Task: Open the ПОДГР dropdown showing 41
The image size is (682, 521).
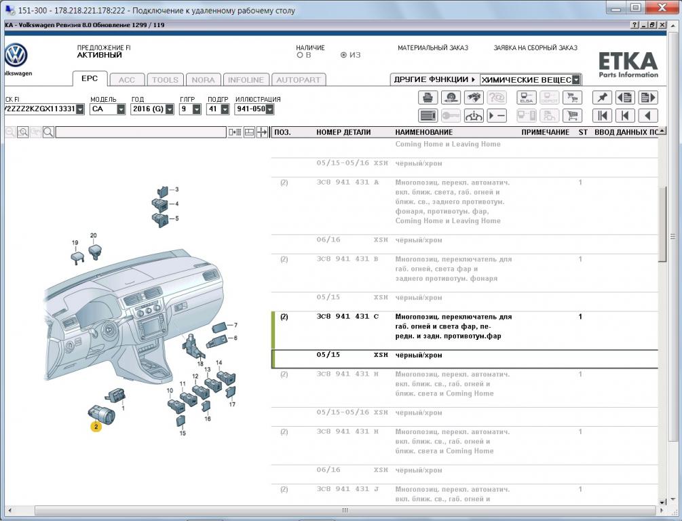Action: point(225,109)
